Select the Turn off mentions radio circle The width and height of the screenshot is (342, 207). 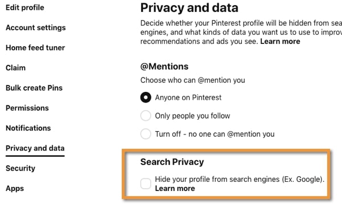coord(146,134)
